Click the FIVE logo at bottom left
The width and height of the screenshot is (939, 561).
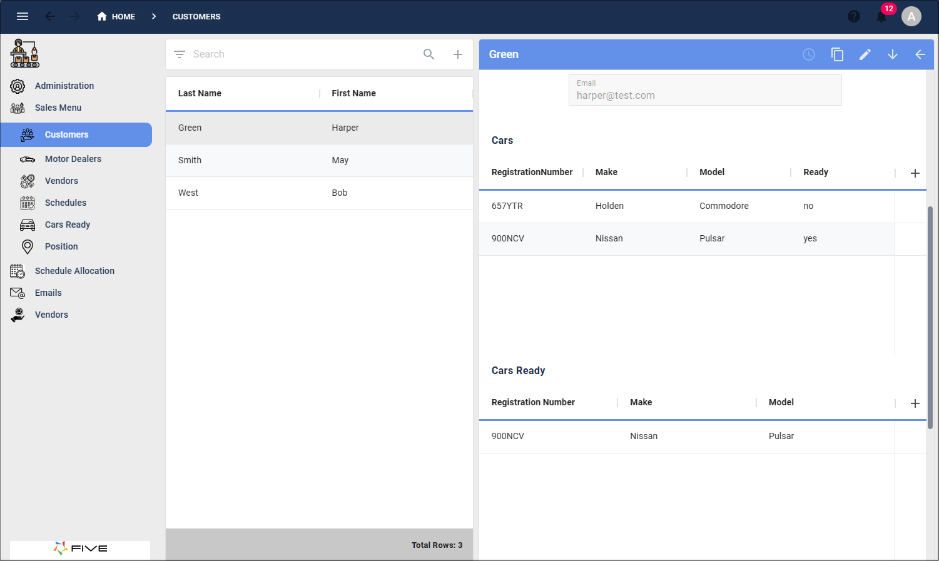(80, 548)
